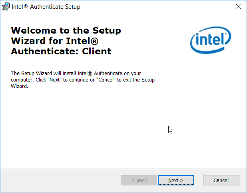Click the first description line beginning "The Setup Wizard"
This screenshot has width=247, height=193.
[x=76, y=74]
